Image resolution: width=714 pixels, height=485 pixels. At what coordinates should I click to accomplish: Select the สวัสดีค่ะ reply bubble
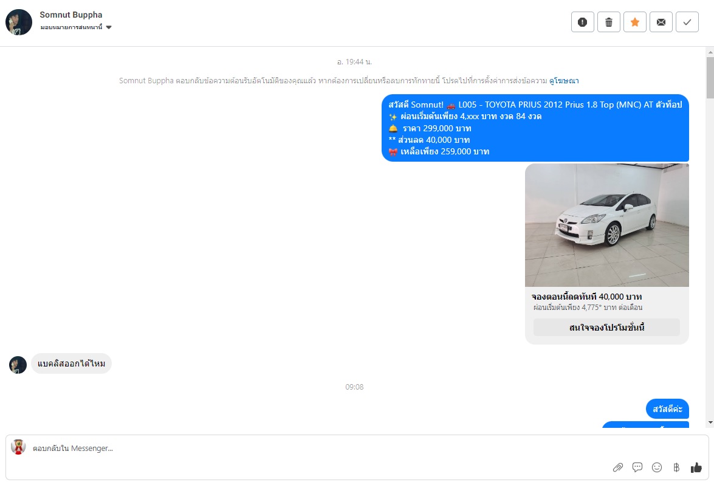pyautogui.click(x=667, y=409)
